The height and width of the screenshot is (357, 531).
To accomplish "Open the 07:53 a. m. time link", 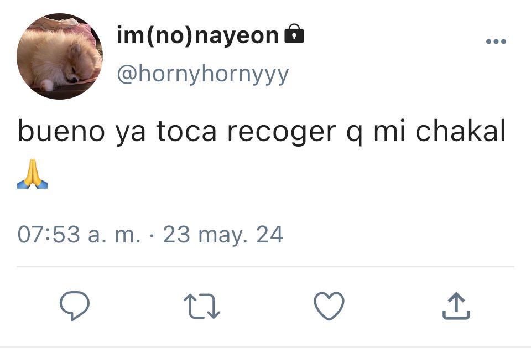I will 79,234.
